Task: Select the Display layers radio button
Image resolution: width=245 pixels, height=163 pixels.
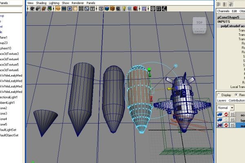Action: [218, 95]
